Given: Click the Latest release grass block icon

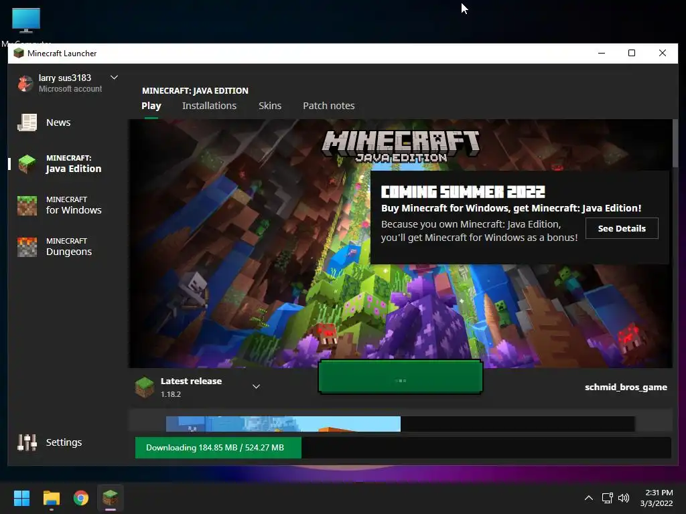Looking at the screenshot, I should [145, 388].
